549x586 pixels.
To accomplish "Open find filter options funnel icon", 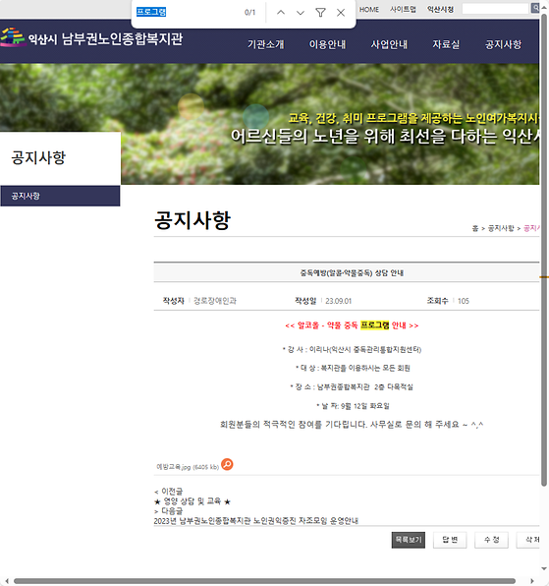I will pos(320,13).
